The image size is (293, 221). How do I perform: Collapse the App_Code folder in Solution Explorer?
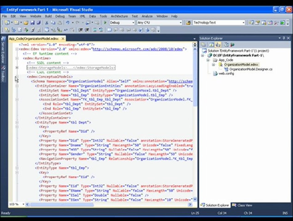(208, 60)
